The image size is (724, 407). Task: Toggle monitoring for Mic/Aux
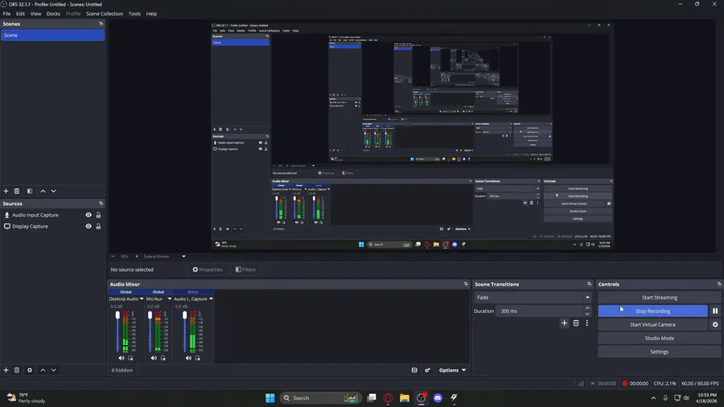[163, 358]
